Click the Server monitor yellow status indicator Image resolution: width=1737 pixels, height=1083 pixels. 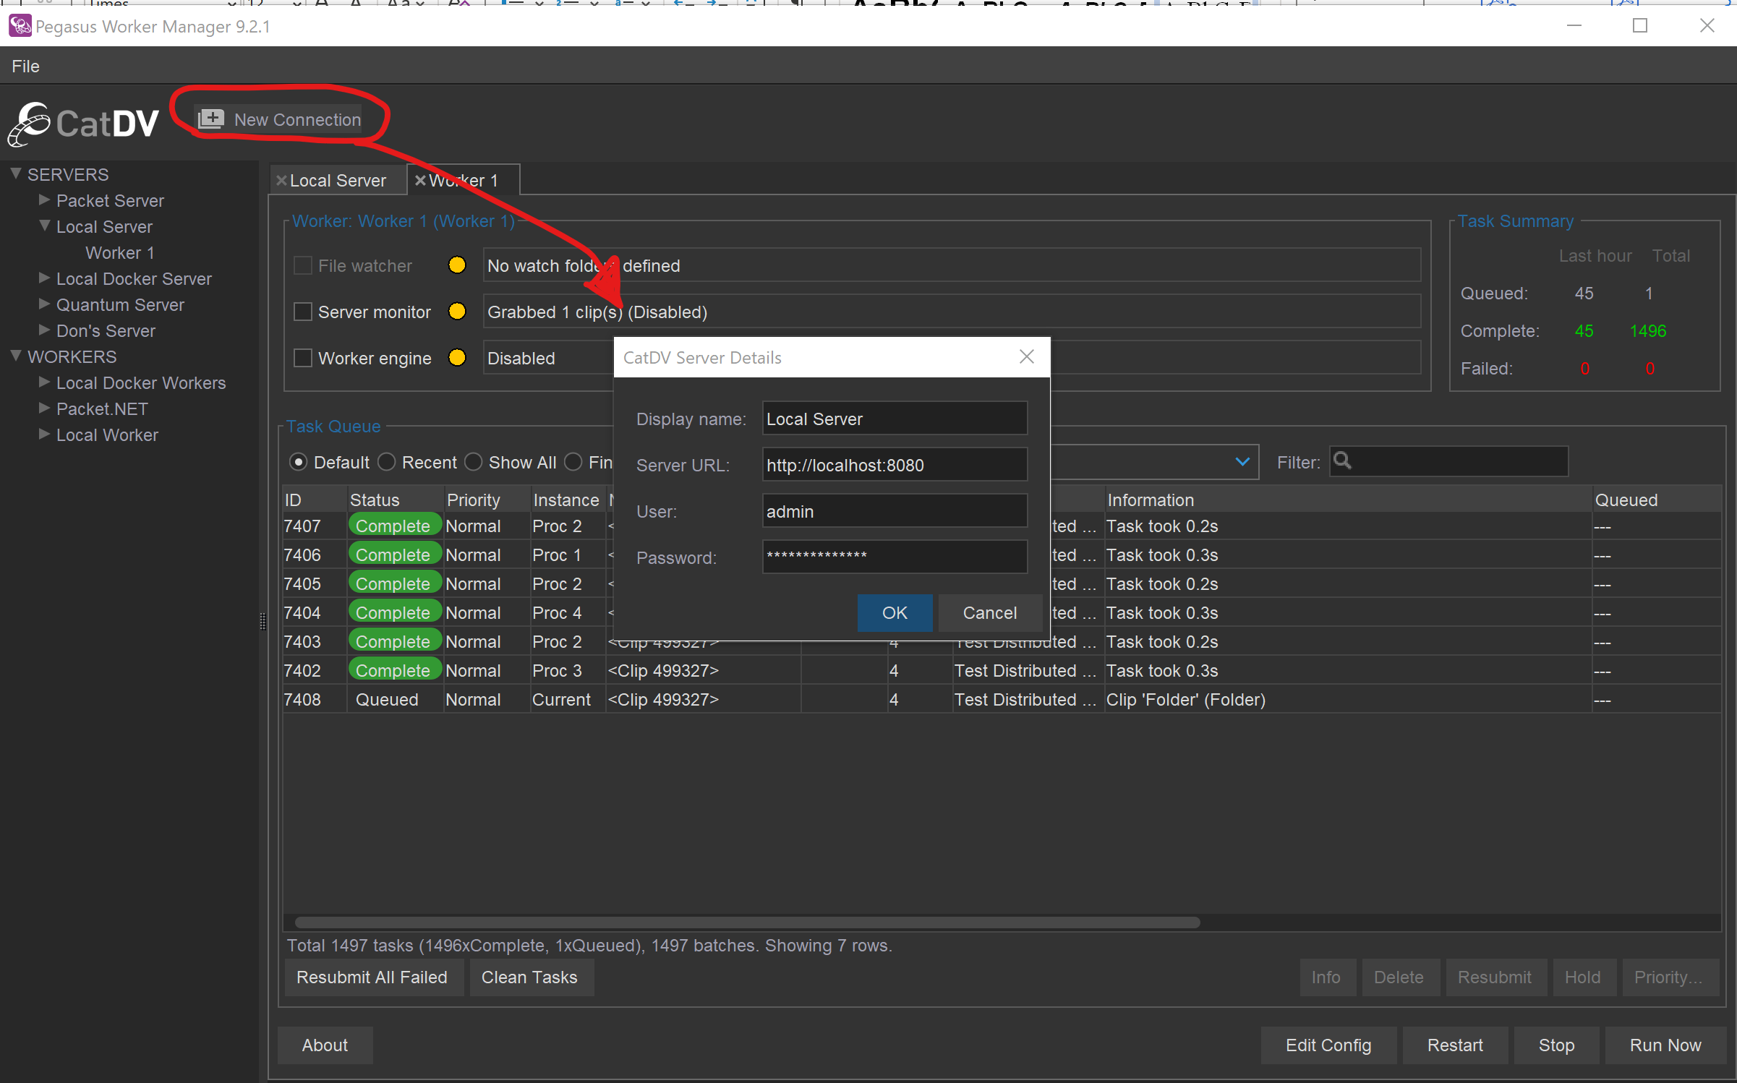(x=457, y=312)
